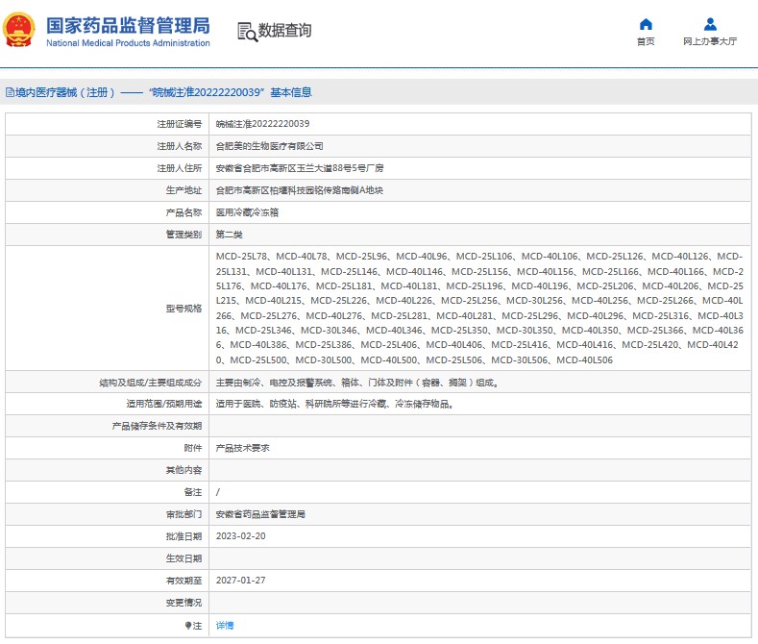The height and width of the screenshot is (644, 758).
Task: Click the 数据查询 search document icon
Action: pos(247,32)
